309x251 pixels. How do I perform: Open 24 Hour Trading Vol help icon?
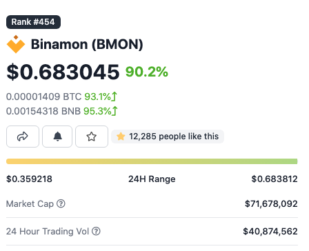point(96,231)
